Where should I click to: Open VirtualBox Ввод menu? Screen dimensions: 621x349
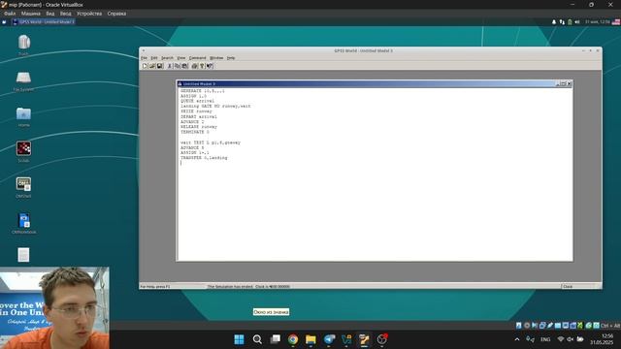point(65,14)
